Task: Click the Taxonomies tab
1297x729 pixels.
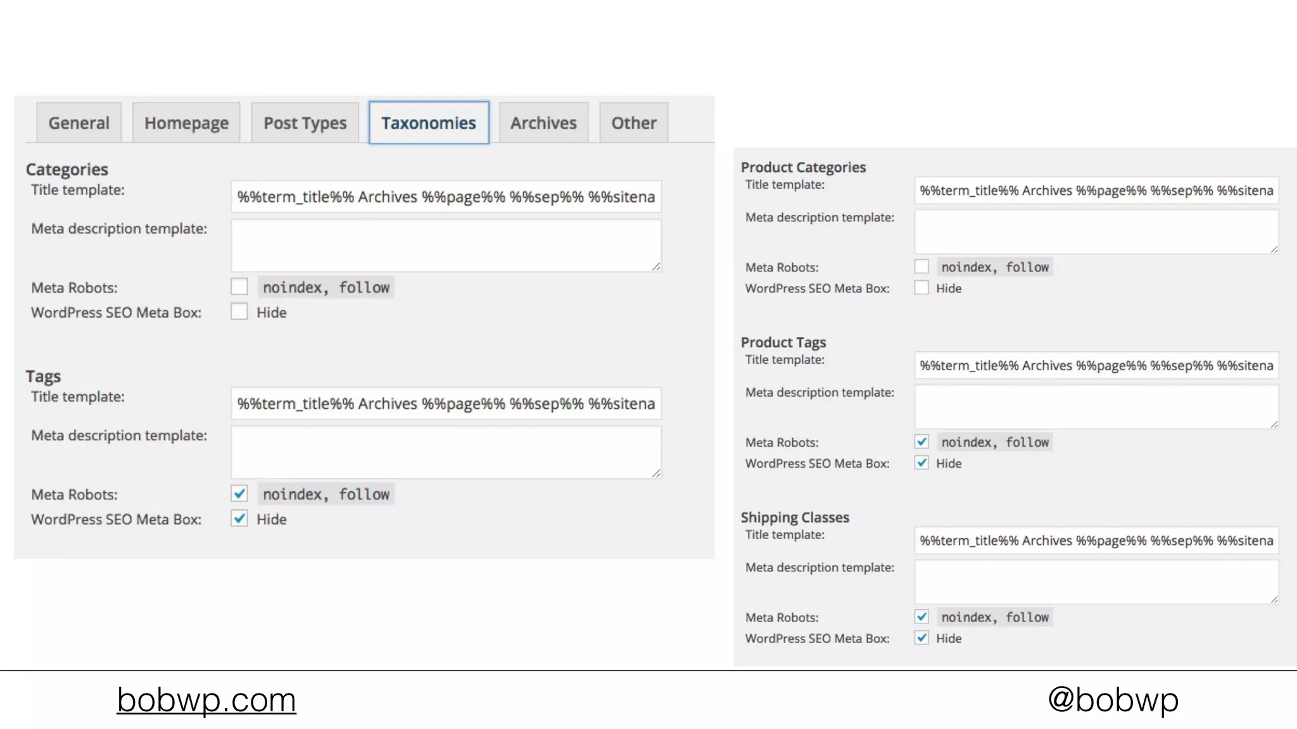Action: (x=429, y=123)
